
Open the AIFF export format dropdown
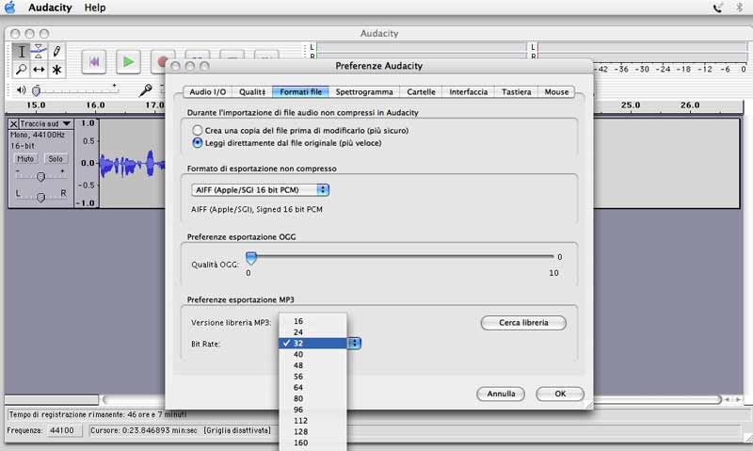260,189
